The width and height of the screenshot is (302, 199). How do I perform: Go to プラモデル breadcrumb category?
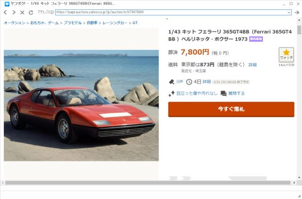click(73, 23)
